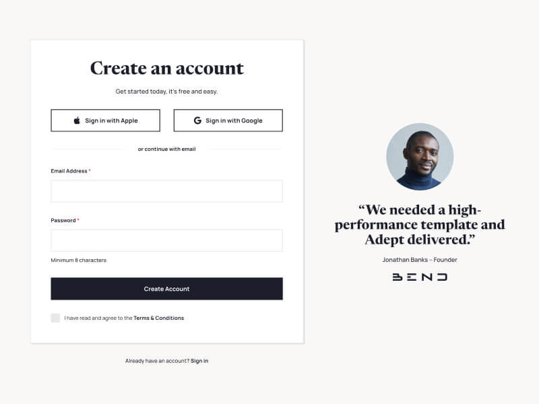Image resolution: width=539 pixels, height=404 pixels.
Task: Click the BEND company logo
Action: pos(420,277)
